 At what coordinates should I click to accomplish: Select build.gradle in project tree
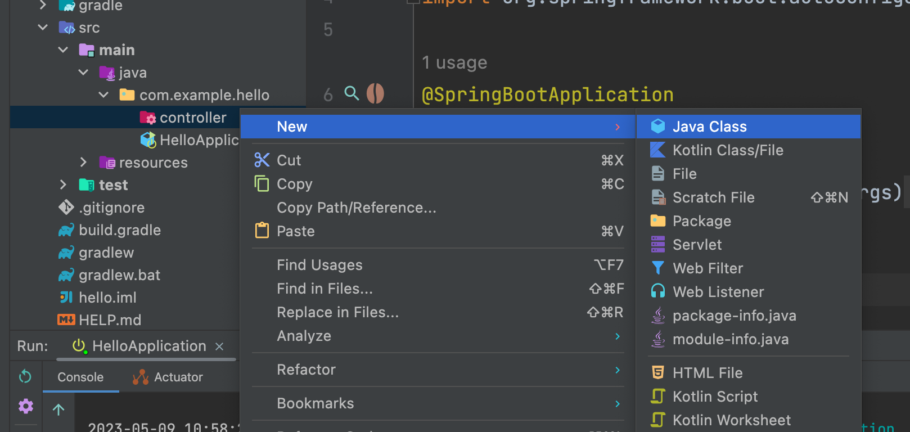(x=120, y=230)
